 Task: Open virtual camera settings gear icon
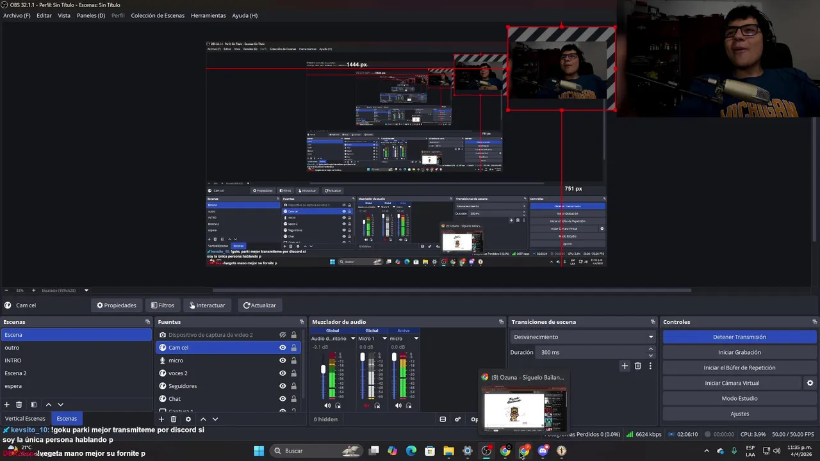coord(810,383)
